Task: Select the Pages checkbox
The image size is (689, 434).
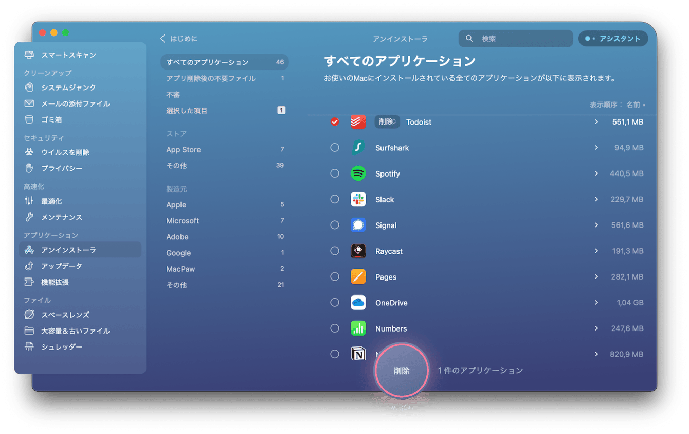Action: (x=335, y=276)
